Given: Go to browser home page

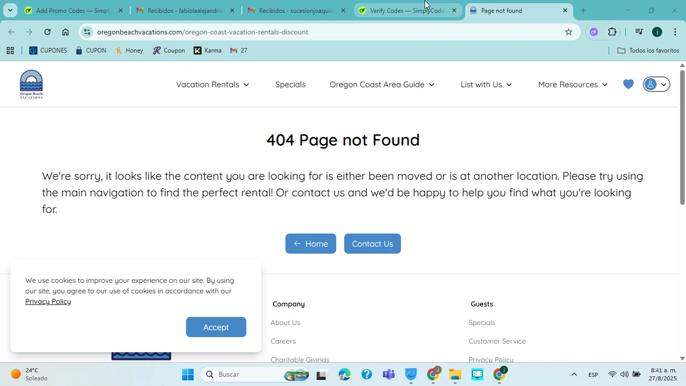Looking at the screenshot, I should 65,32.
